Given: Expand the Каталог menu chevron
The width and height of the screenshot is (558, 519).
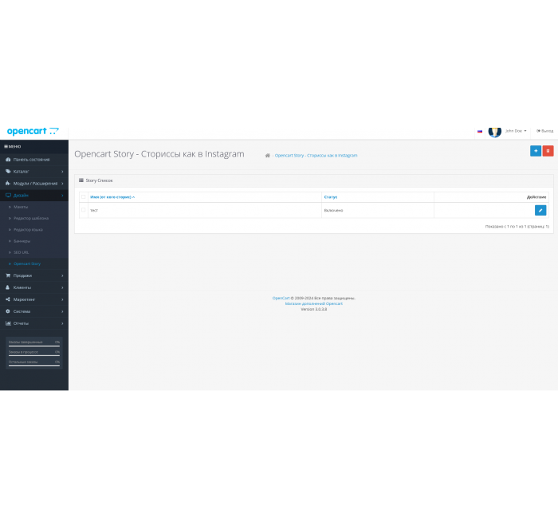Looking at the screenshot, I should tap(62, 172).
